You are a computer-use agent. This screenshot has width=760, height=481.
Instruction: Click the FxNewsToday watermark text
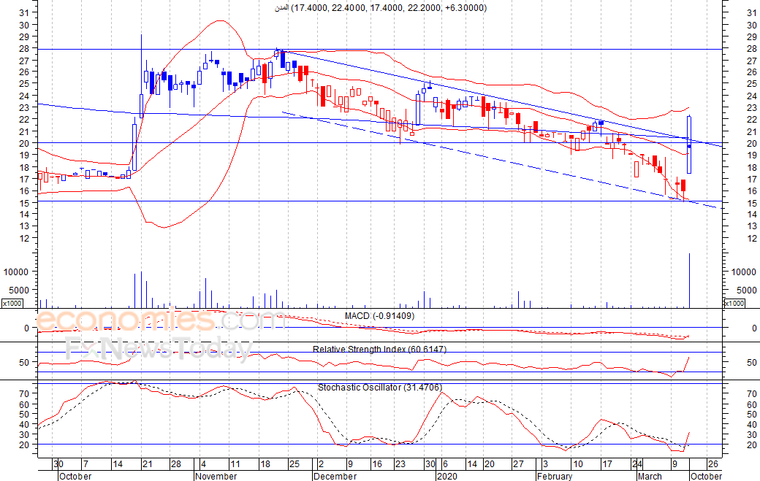tap(159, 348)
